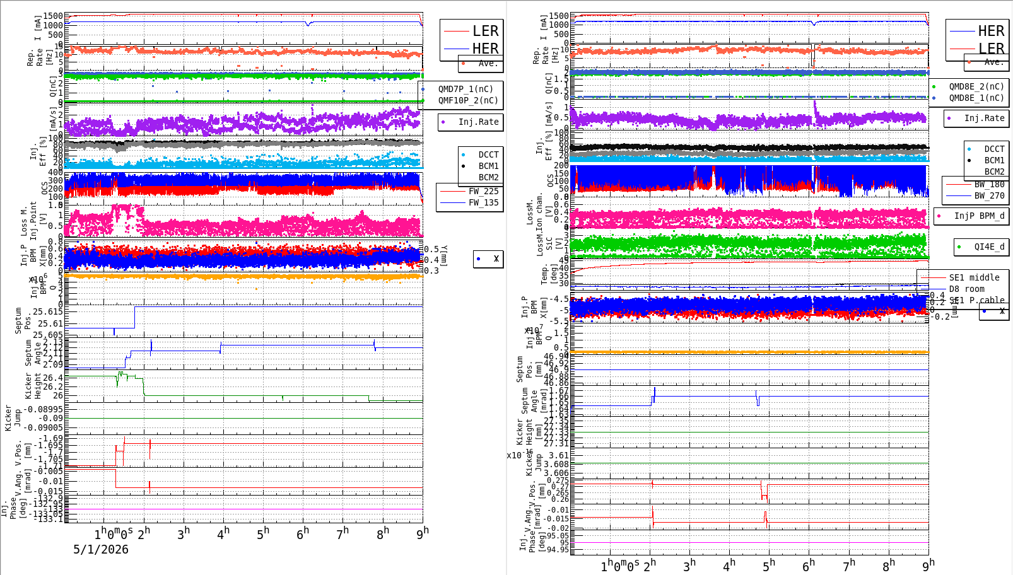Click the QMD8E_2(nC) legend entry
The height and width of the screenshot is (575, 1013).
coord(976,86)
